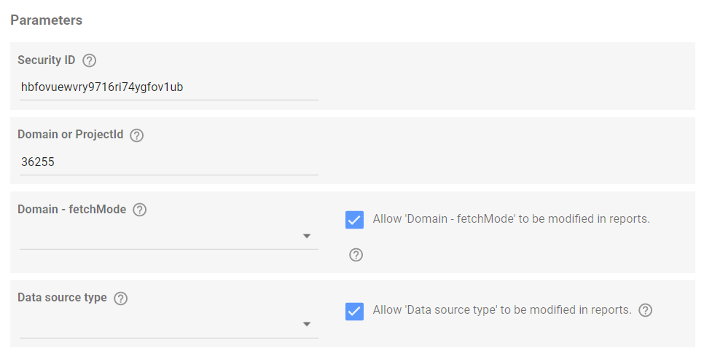This screenshot has height=356, width=704.
Task: Click help icon after 'modified in reports' for Data source type
Action: pyautogui.click(x=645, y=310)
